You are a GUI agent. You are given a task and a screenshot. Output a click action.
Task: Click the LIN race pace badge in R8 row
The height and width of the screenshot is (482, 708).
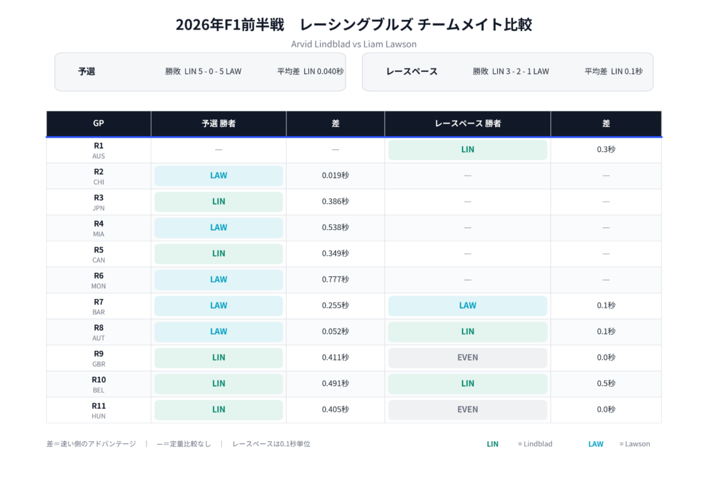[468, 332]
